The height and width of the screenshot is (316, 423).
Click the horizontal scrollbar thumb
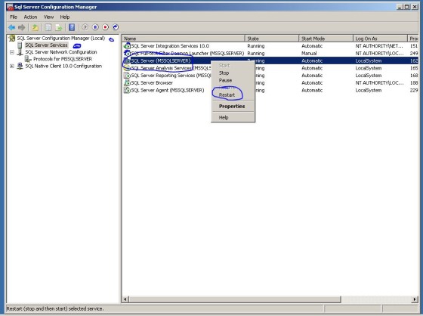click(235, 299)
